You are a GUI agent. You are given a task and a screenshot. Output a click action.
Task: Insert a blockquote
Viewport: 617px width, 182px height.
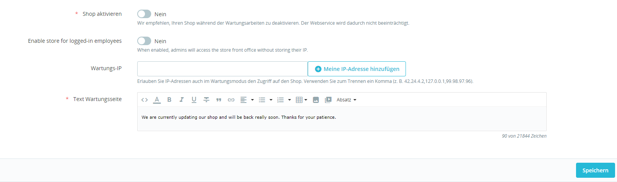(219, 100)
